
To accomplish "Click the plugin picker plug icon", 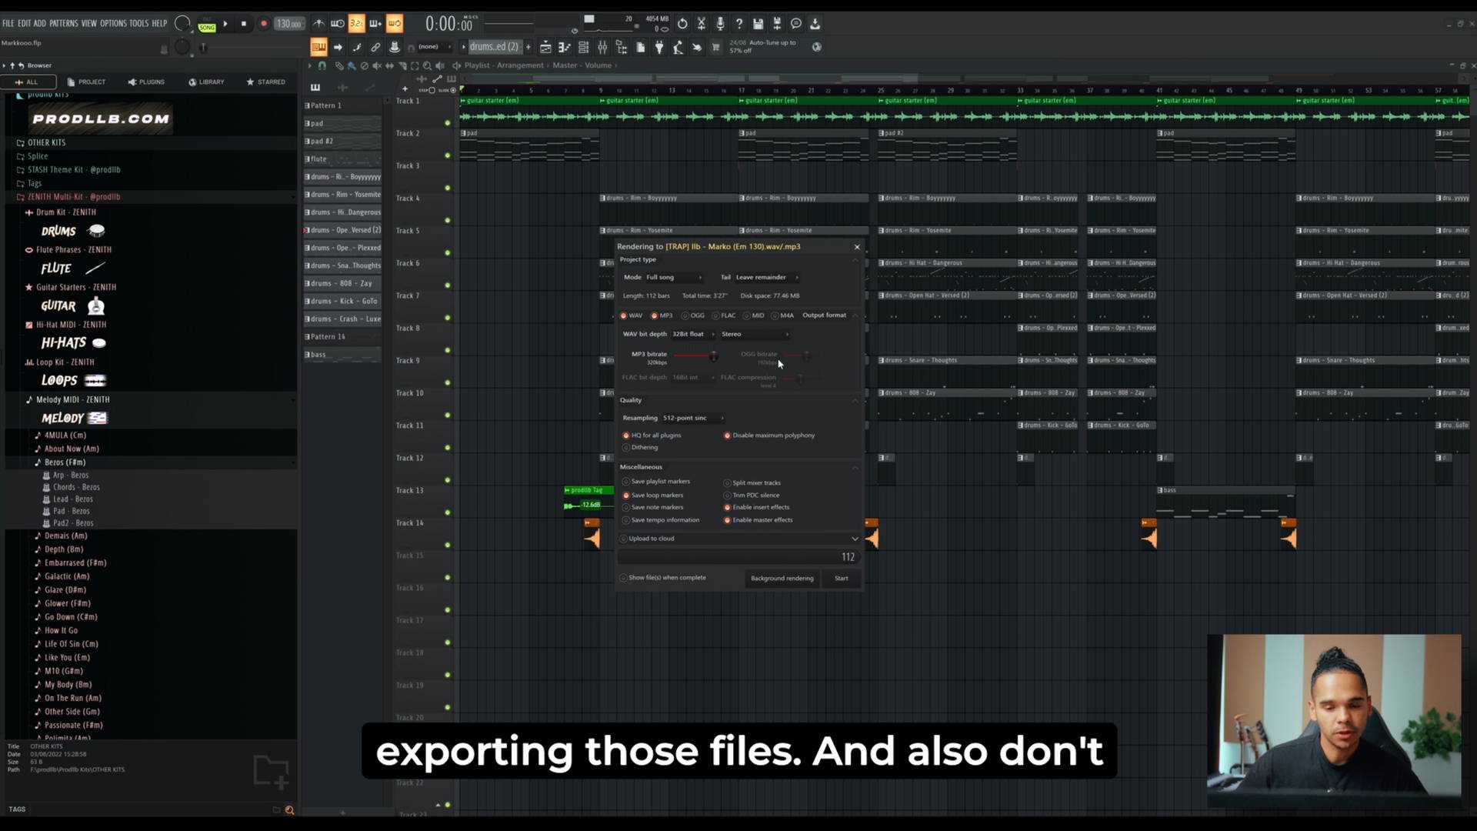I will click(659, 47).
